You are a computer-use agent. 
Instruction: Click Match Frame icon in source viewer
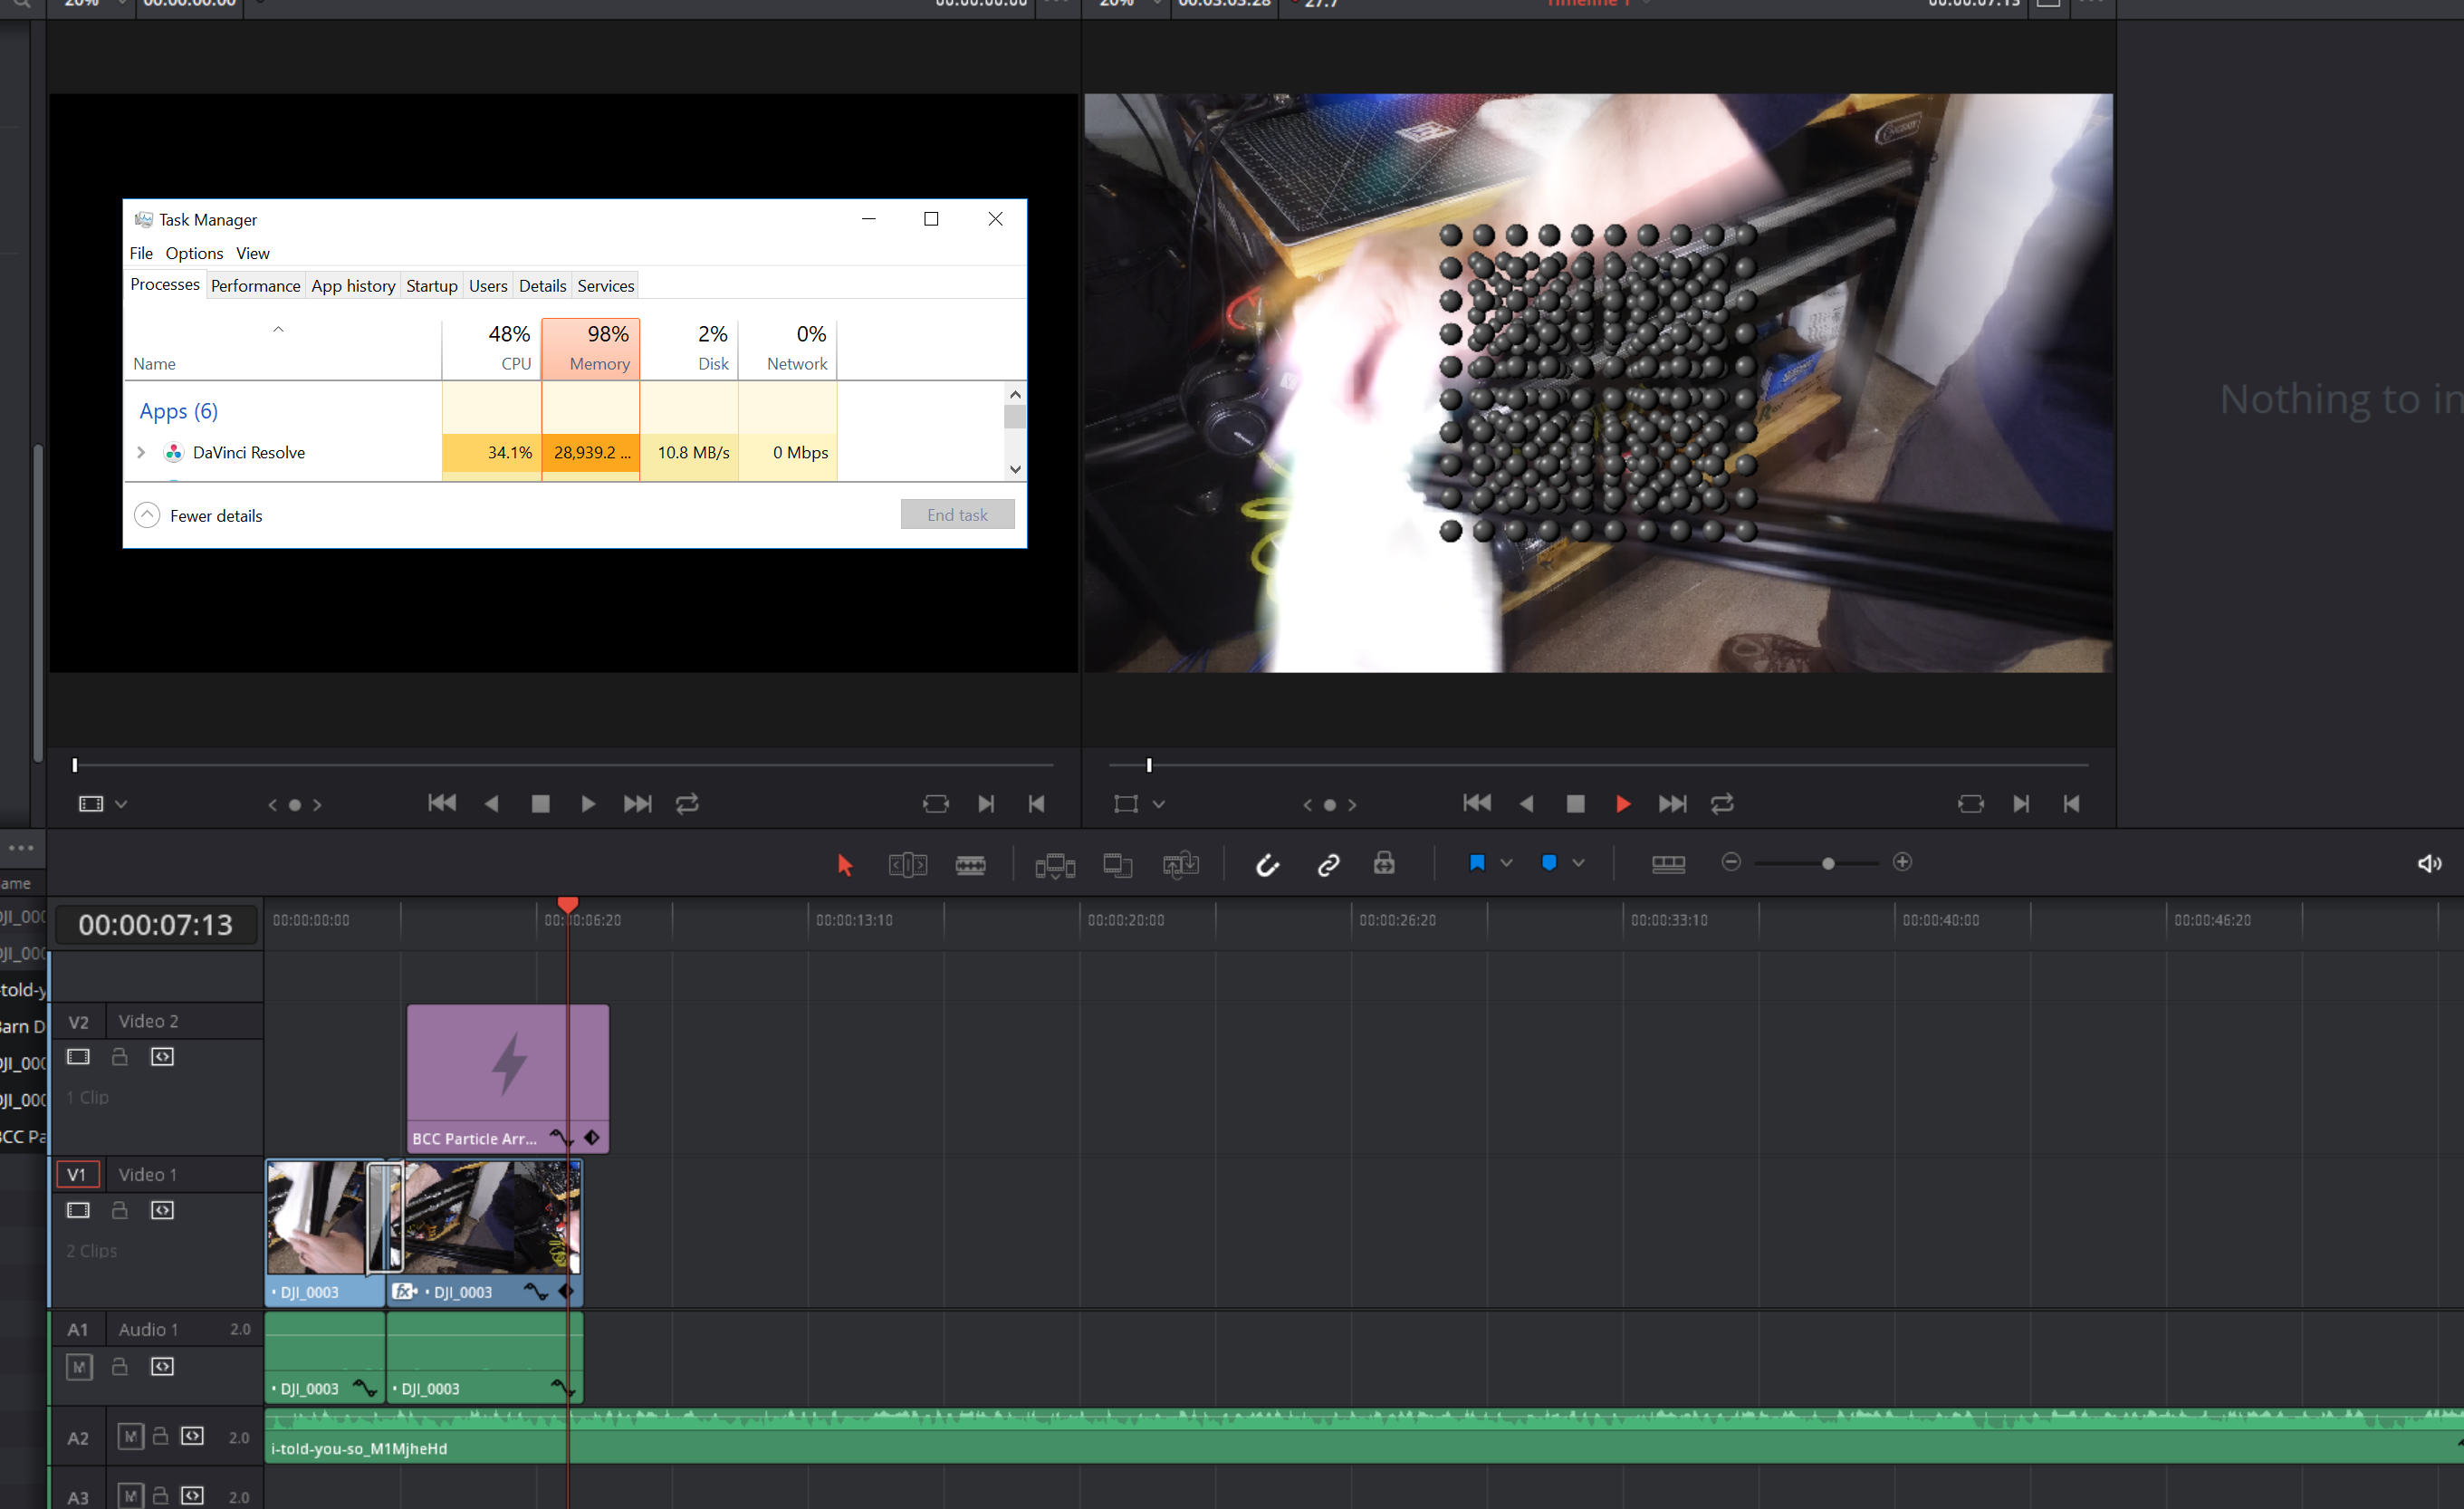(x=935, y=804)
